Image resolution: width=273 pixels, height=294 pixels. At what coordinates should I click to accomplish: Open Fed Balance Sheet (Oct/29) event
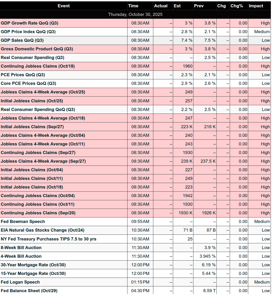pyautogui.click(x=29, y=291)
